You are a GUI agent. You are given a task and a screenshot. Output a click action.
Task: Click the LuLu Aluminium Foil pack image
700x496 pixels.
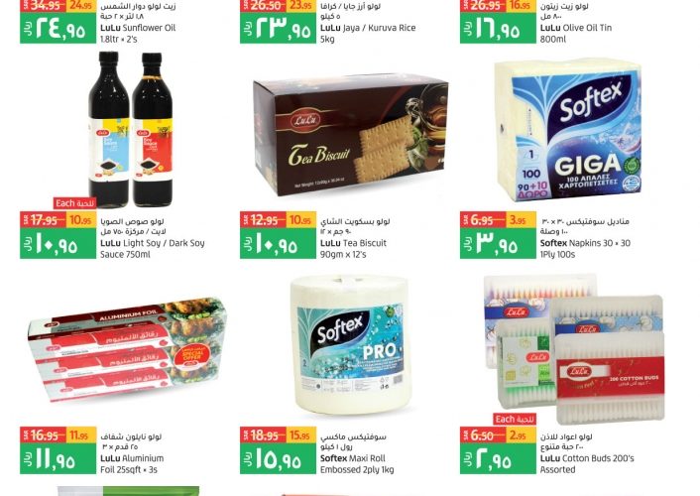click(x=127, y=350)
